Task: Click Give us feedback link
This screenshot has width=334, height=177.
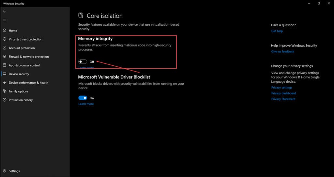Action: pyautogui.click(x=283, y=51)
